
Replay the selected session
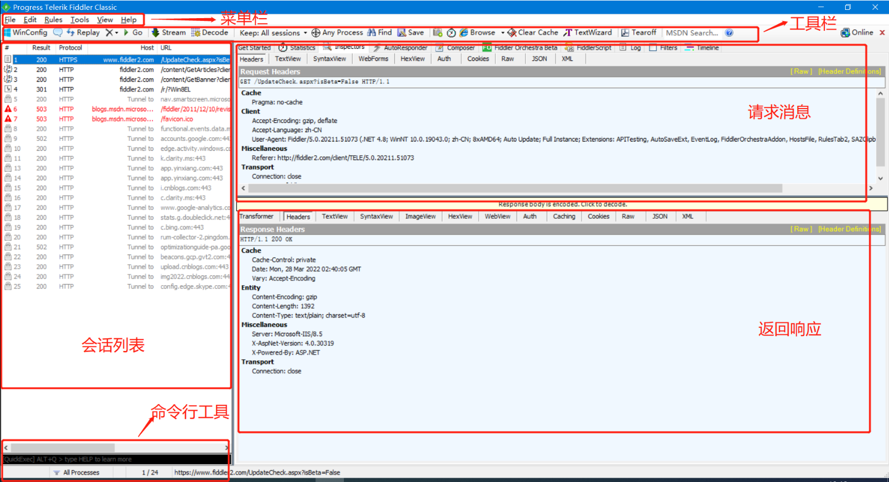click(x=83, y=33)
